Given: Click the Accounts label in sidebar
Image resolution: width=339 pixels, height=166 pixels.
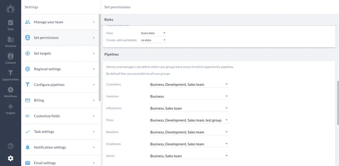Looking at the screenshot, I should tap(10, 46).
